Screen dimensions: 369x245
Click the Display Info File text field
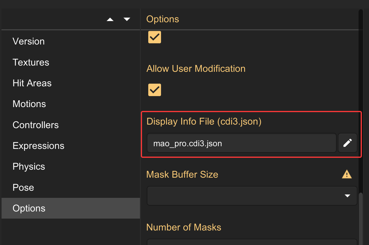click(241, 143)
